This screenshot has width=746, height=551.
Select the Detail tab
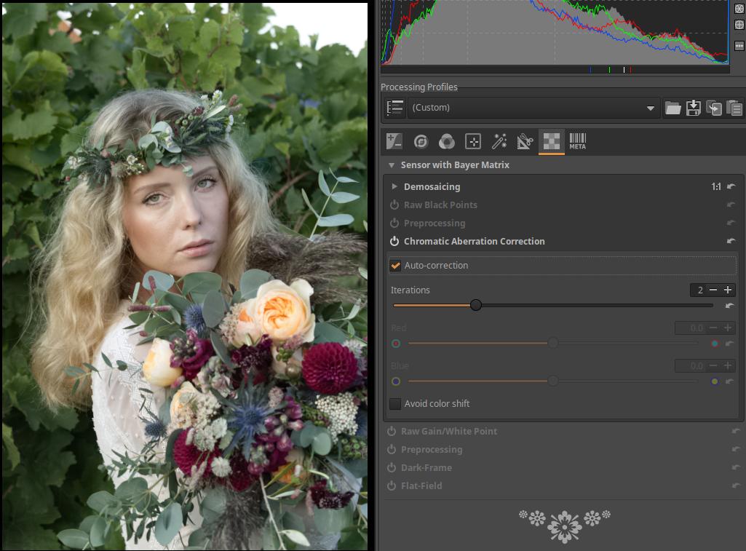[421, 141]
